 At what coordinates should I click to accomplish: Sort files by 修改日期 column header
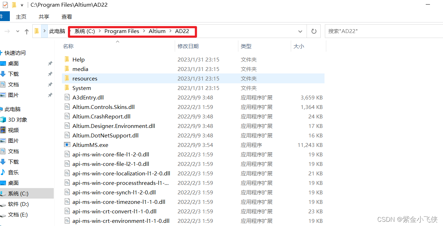pos(188,46)
